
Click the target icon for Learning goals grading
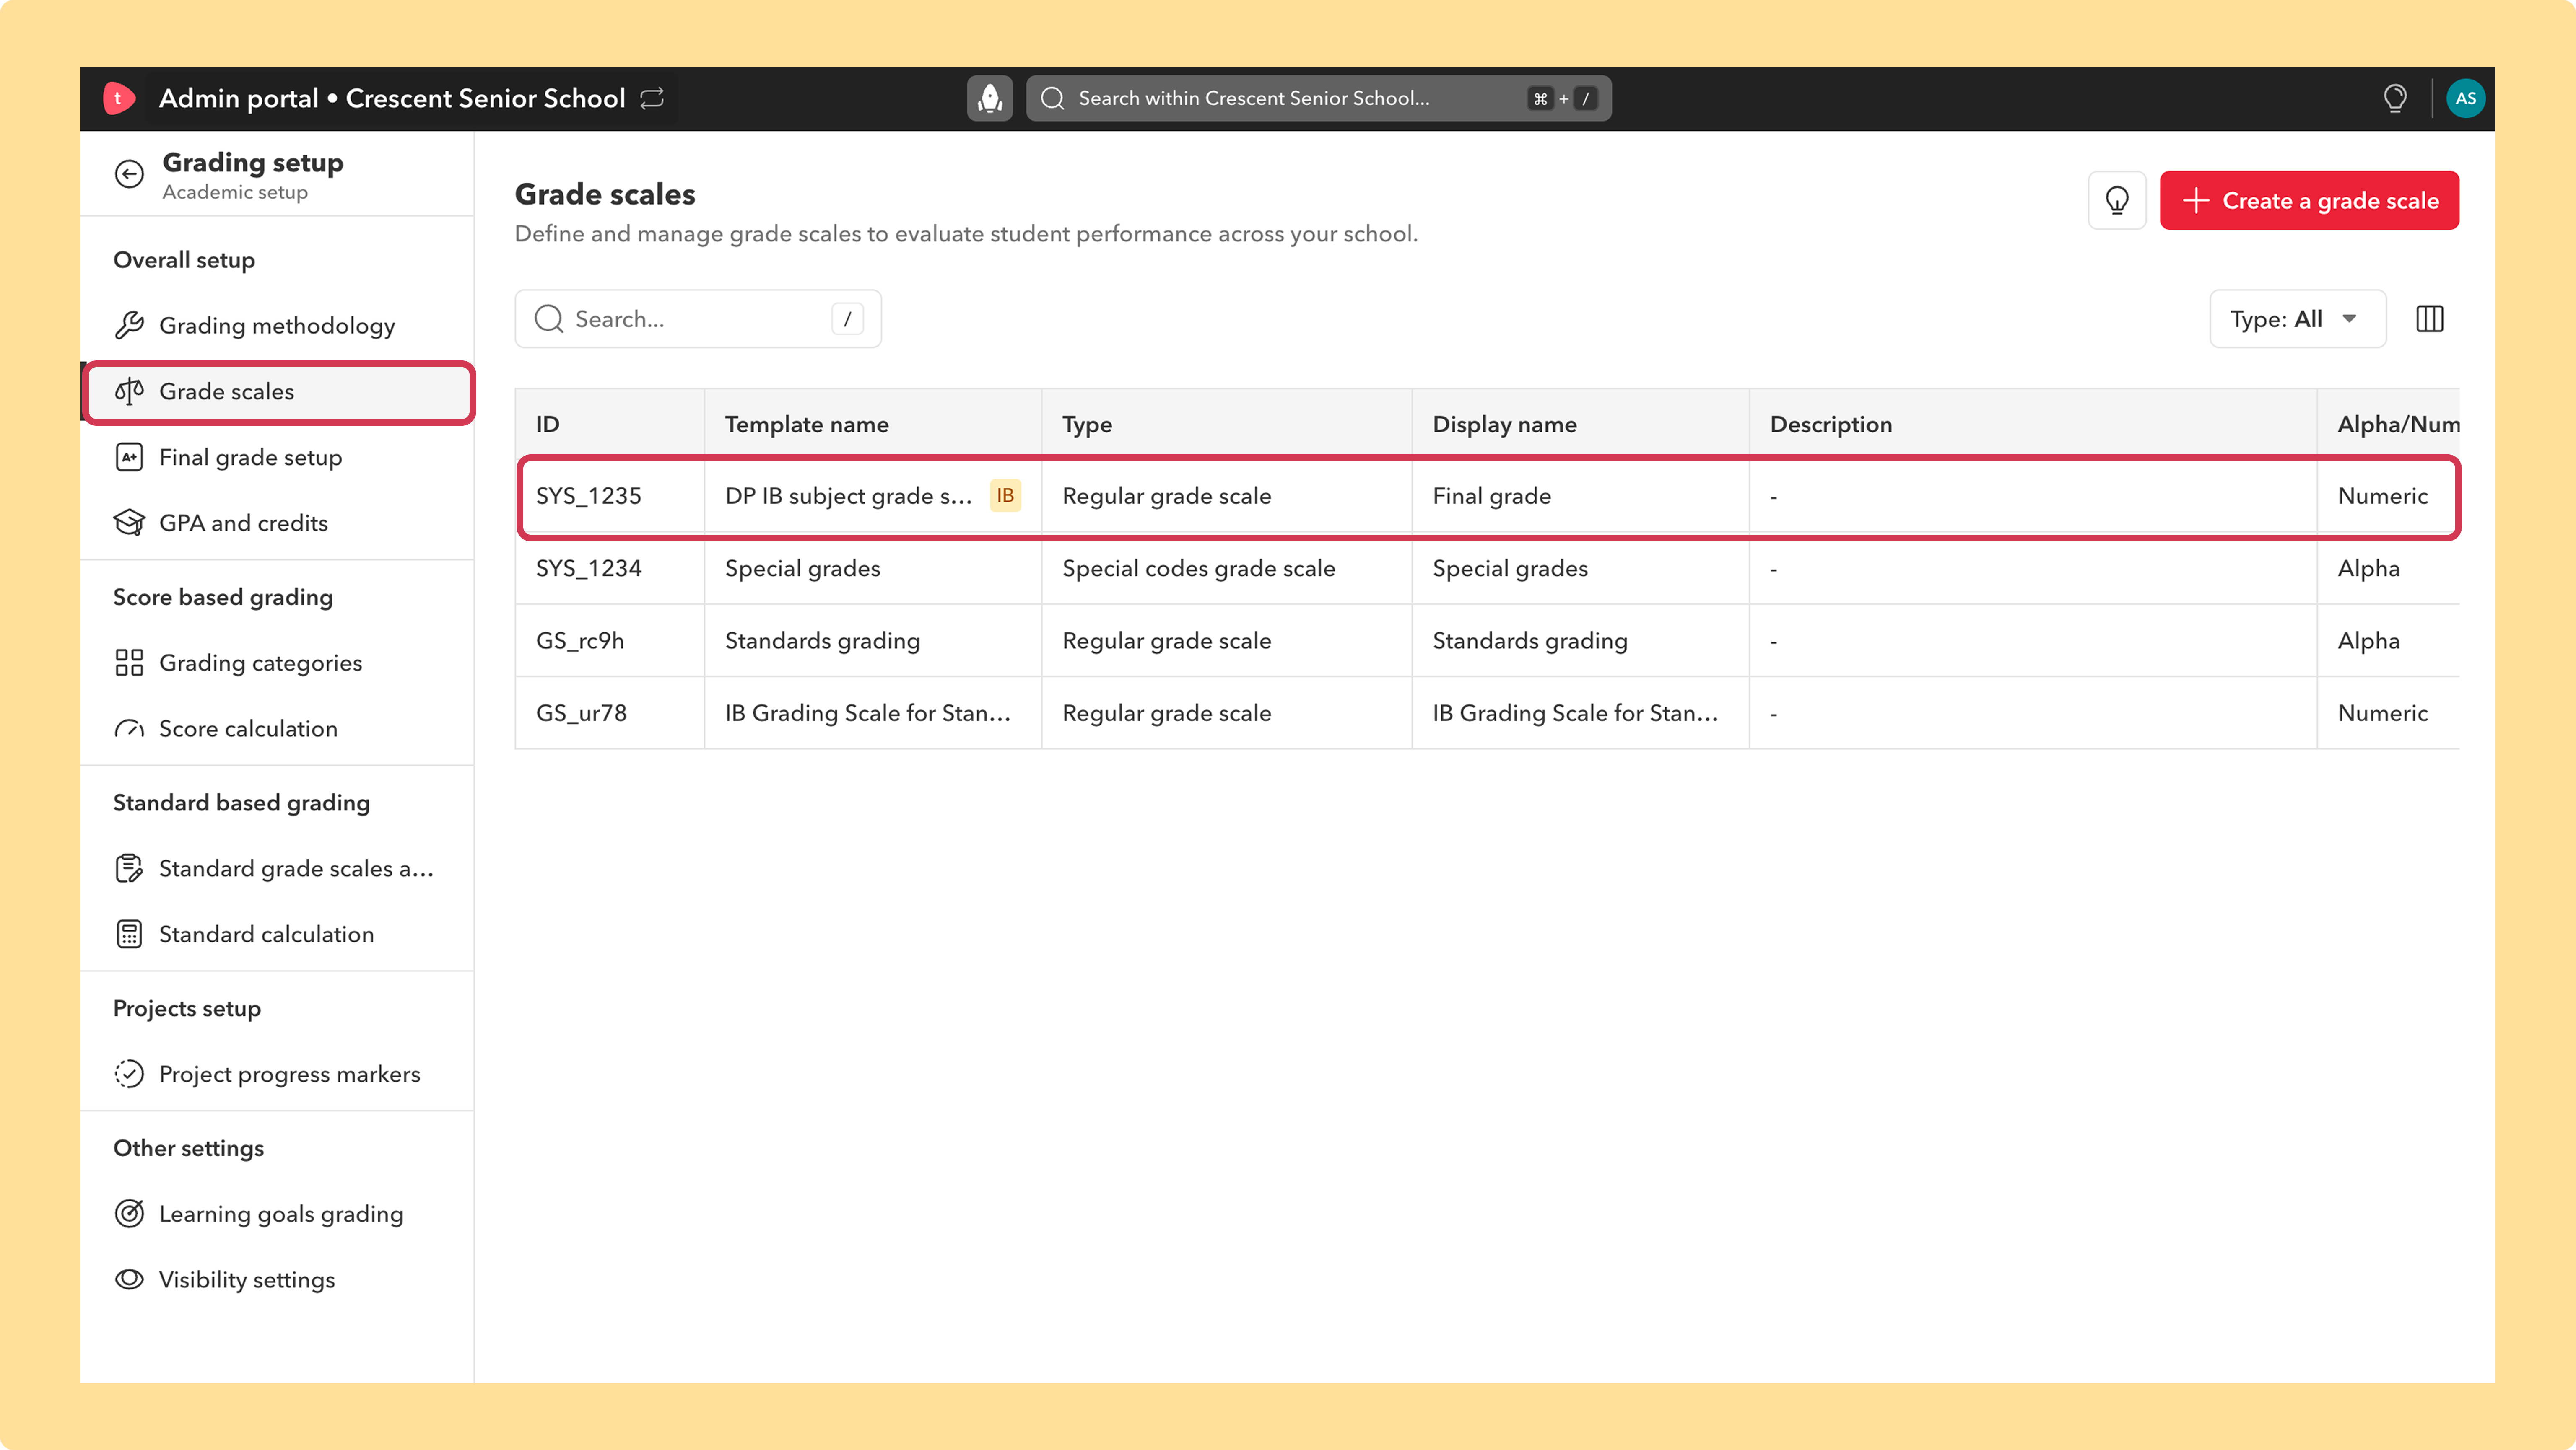coord(129,1214)
